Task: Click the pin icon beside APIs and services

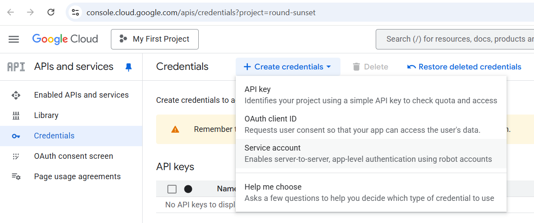Action: point(128,67)
